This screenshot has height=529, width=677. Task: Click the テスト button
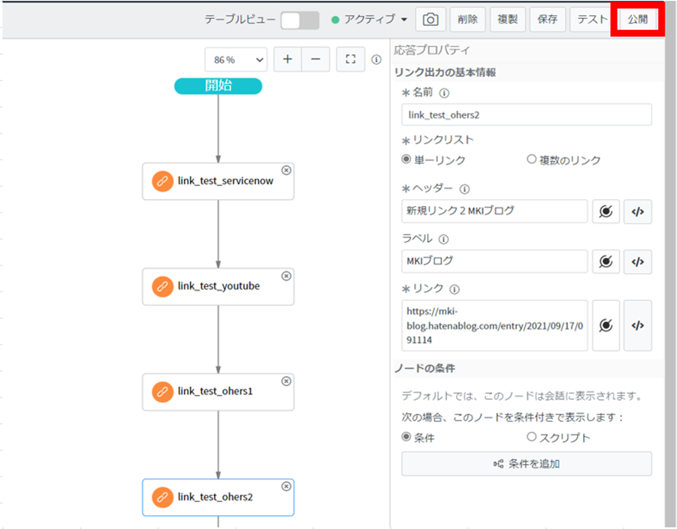pos(592,19)
